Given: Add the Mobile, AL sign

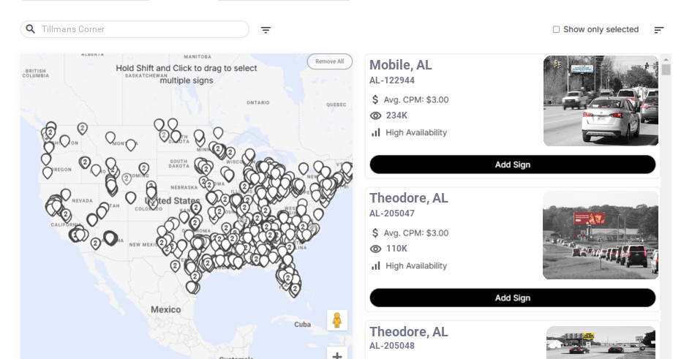Looking at the screenshot, I should [512, 165].
